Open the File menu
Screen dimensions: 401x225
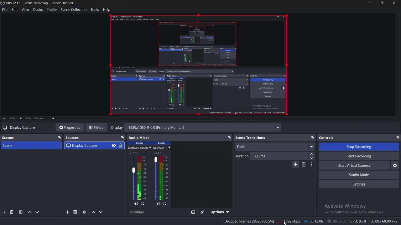pyautogui.click(x=5, y=10)
